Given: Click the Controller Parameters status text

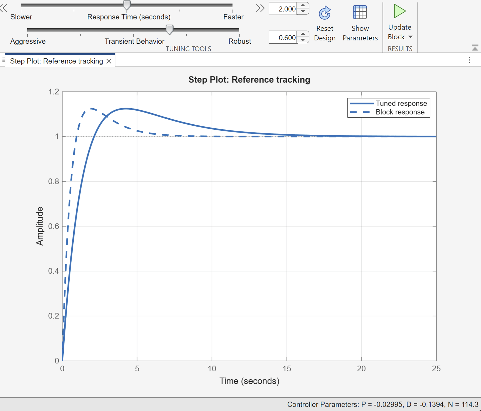Looking at the screenshot, I should 383,404.
